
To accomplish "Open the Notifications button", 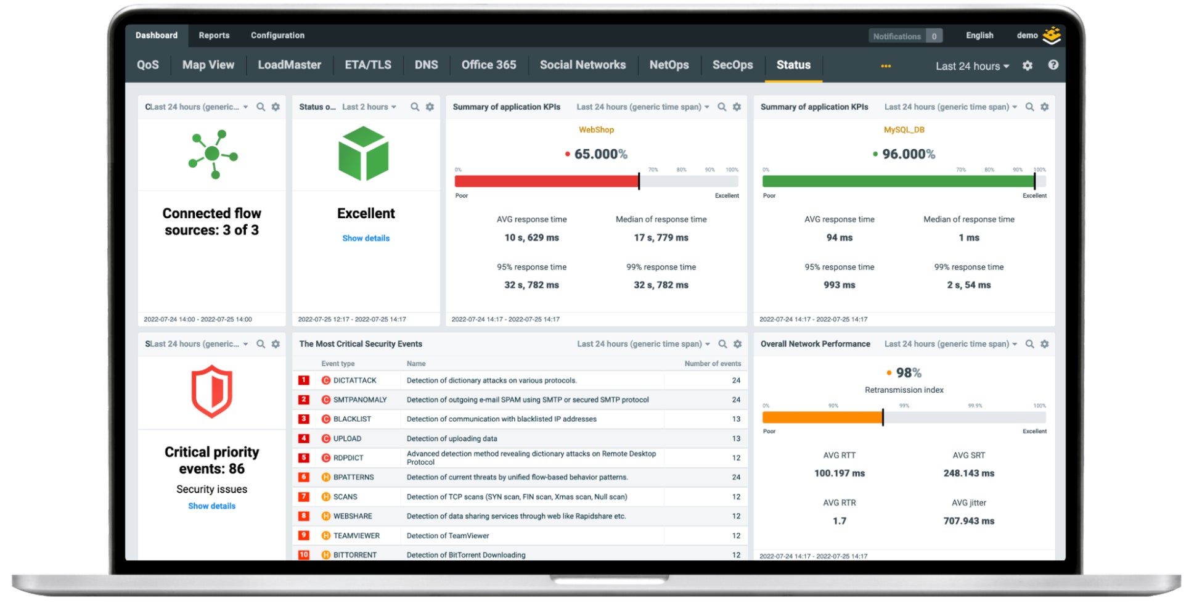I will pyautogui.click(x=906, y=36).
